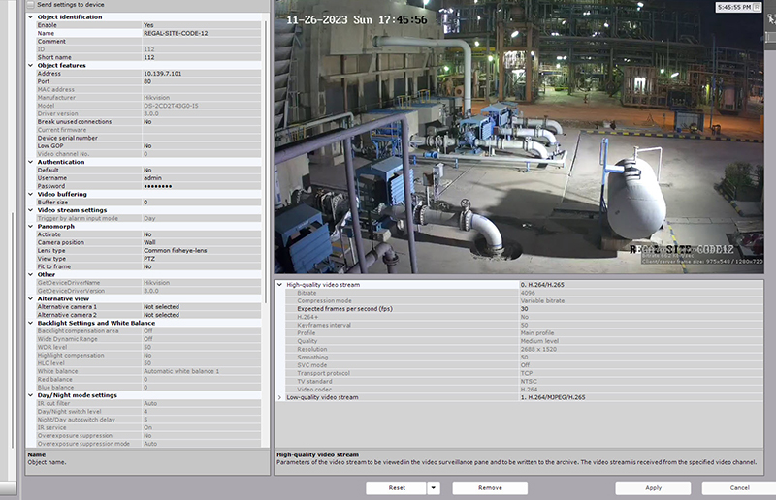
Task: Collapse the Panomorph section
Action: pos(30,226)
